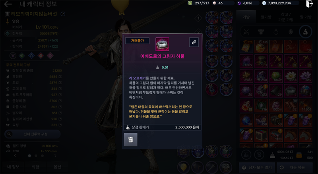Select the potion consumables filter icon
Image resolution: width=318 pixels, height=174 pixels.
coord(305,32)
